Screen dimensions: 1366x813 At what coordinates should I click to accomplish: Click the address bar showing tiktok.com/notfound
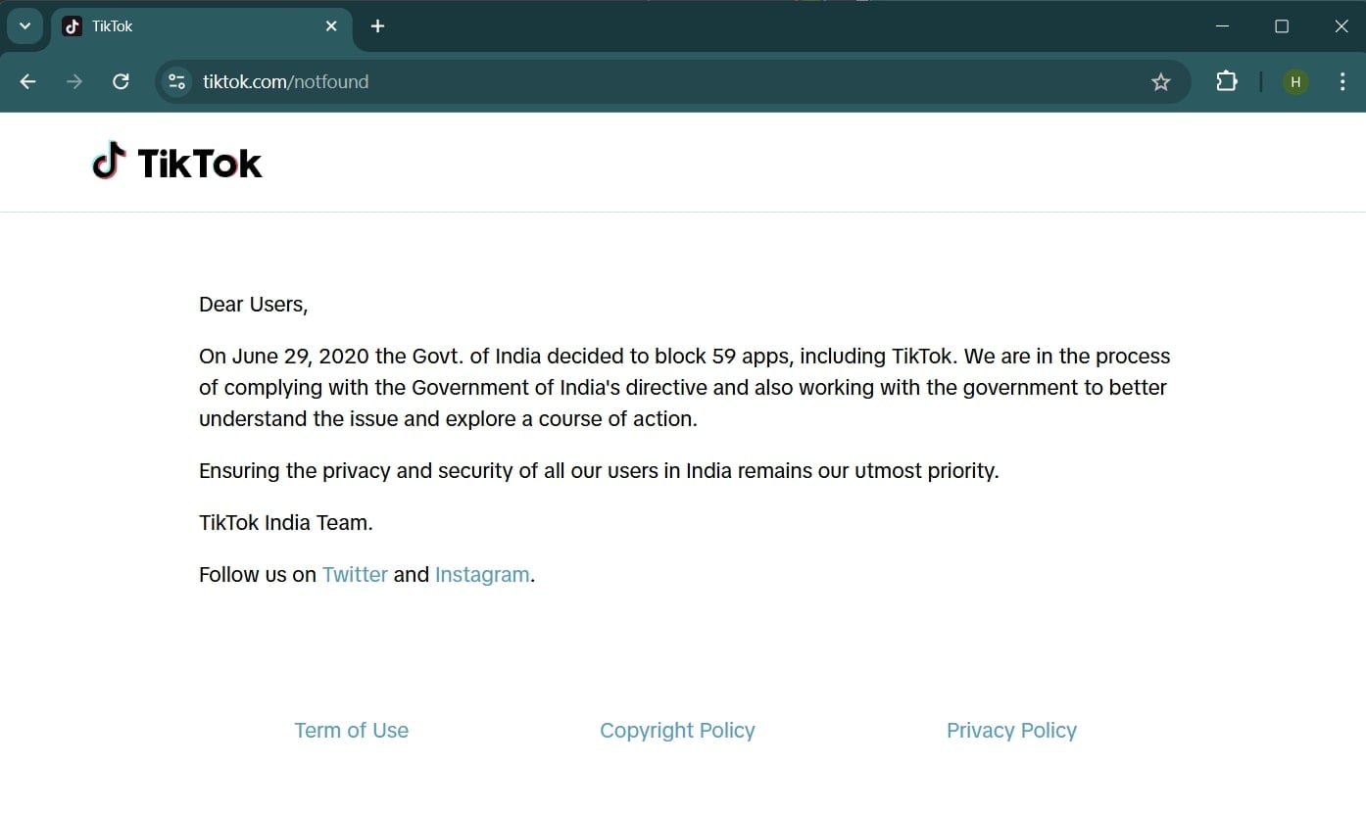pos(588,82)
